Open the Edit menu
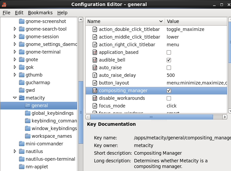This screenshot has height=171, width=231. pyautogui.click(x=19, y=13)
